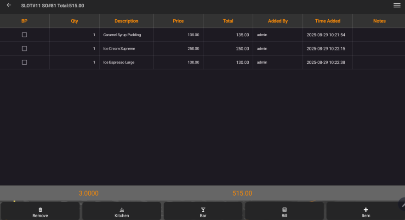Click the Description column header

point(126,21)
